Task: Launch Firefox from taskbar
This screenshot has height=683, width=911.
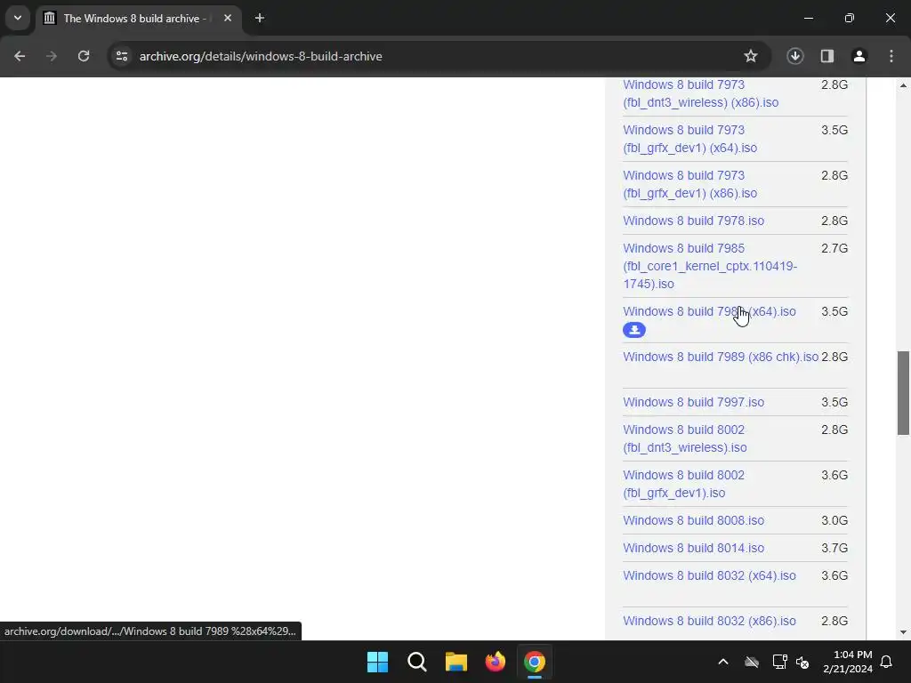Action: pyautogui.click(x=495, y=662)
